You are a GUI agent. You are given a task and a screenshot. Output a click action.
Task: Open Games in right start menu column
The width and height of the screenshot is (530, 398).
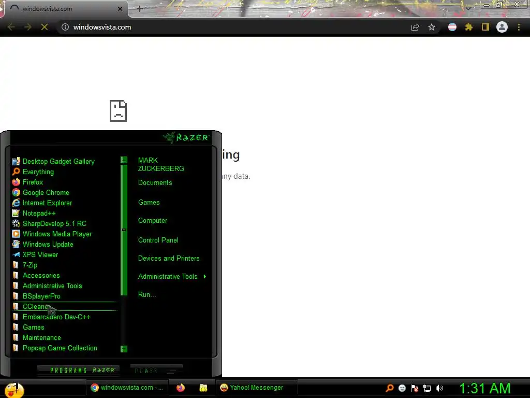[x=149, y=203]
